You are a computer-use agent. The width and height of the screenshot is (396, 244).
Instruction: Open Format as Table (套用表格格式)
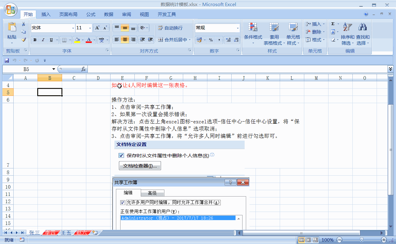click(x=274, y=34)
